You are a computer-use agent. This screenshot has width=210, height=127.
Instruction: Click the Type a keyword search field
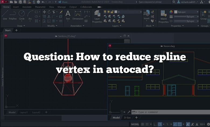tap(155, 2)
